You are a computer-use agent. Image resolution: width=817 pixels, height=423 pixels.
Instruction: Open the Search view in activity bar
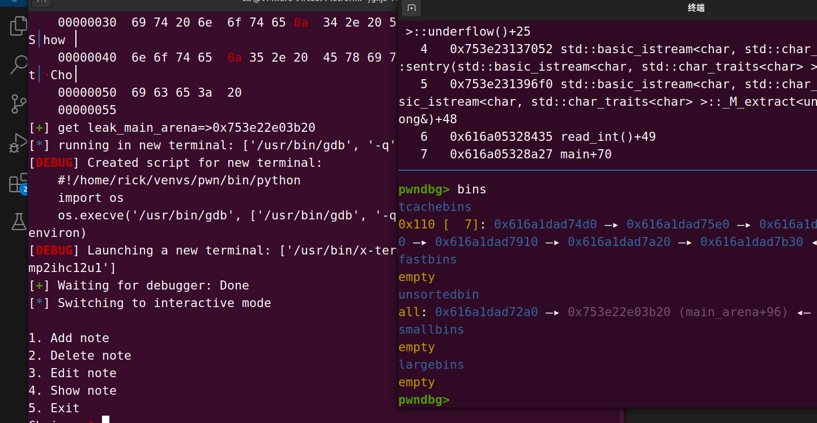tap(18, 65)
